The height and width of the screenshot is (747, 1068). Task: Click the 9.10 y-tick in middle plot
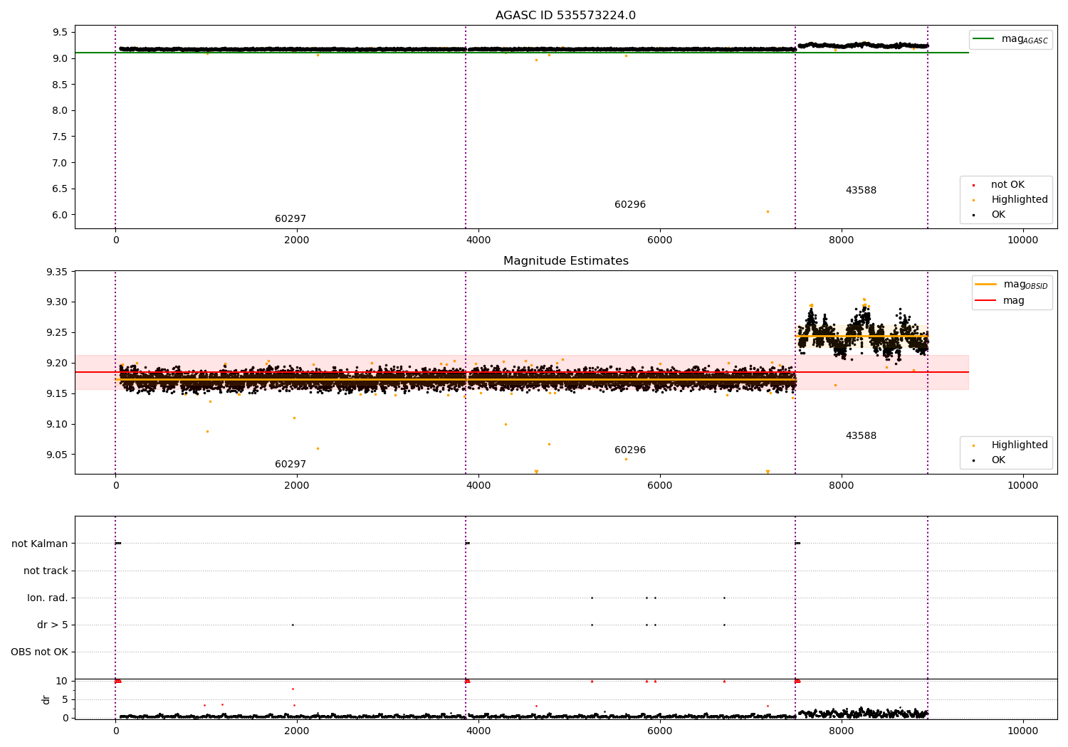click(56, 425)
